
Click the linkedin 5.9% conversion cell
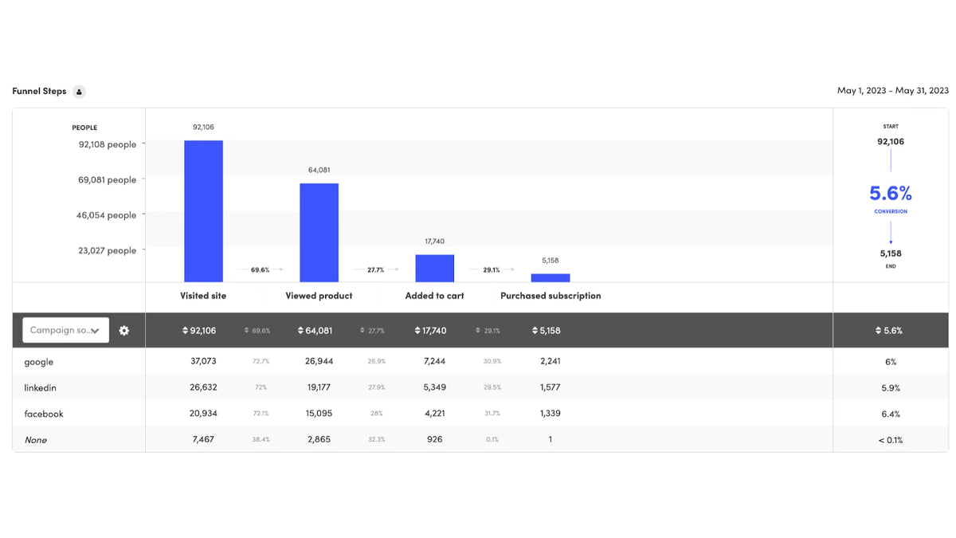point(891,387)
